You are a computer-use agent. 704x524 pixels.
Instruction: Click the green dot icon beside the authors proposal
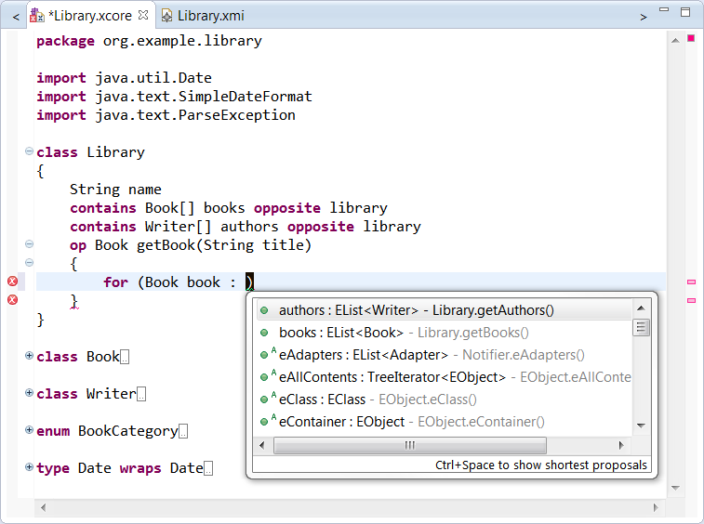click(265, 310)
